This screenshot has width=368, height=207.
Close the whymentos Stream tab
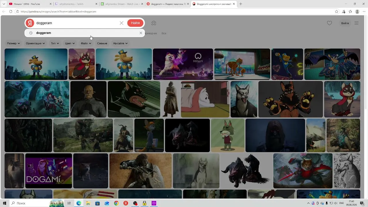point(142,4)
